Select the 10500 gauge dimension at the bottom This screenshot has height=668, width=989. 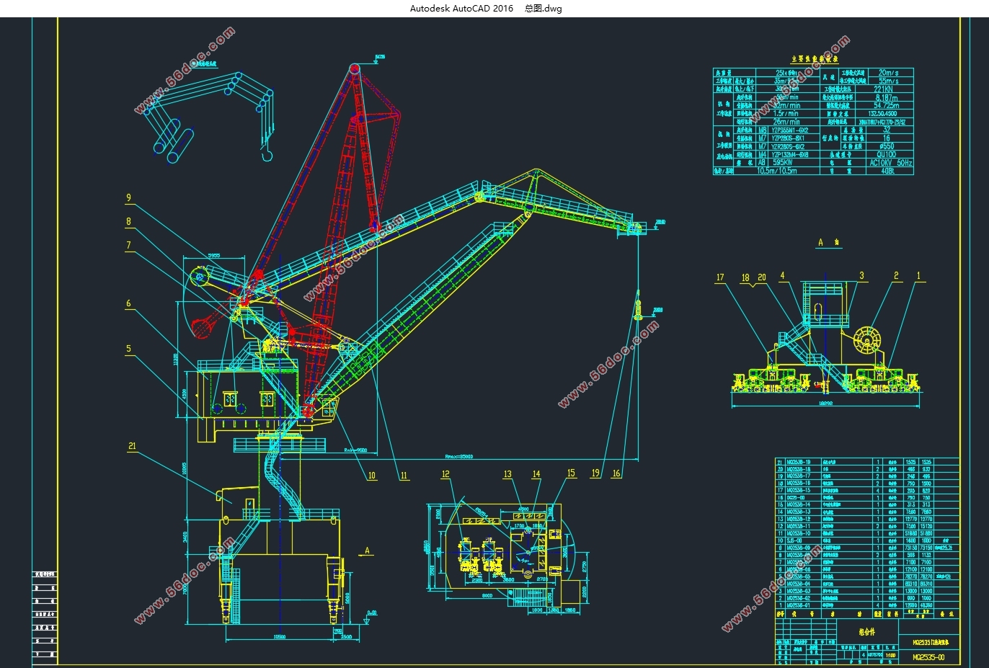point(279,637)
